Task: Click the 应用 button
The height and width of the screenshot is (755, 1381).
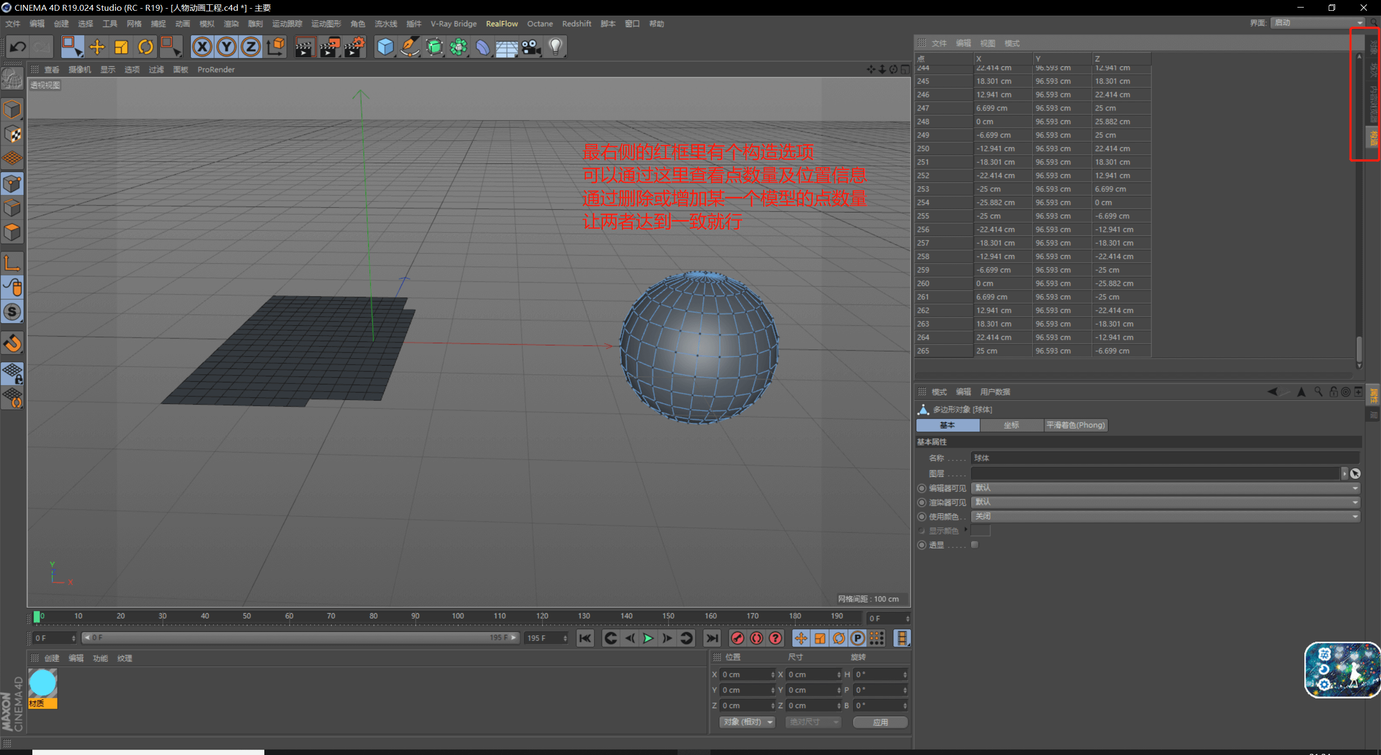Action: tap(880, 722)
